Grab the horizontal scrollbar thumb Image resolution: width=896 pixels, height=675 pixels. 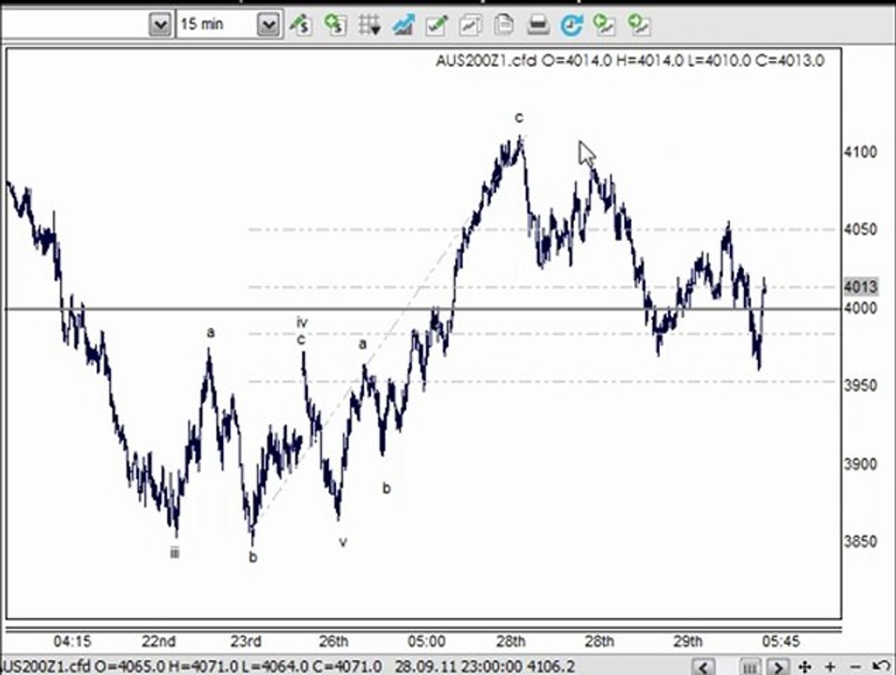750,667
